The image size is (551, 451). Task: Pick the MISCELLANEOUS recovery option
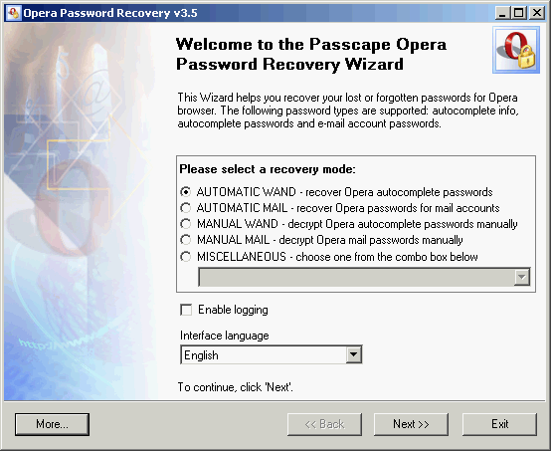coord(186,257)
